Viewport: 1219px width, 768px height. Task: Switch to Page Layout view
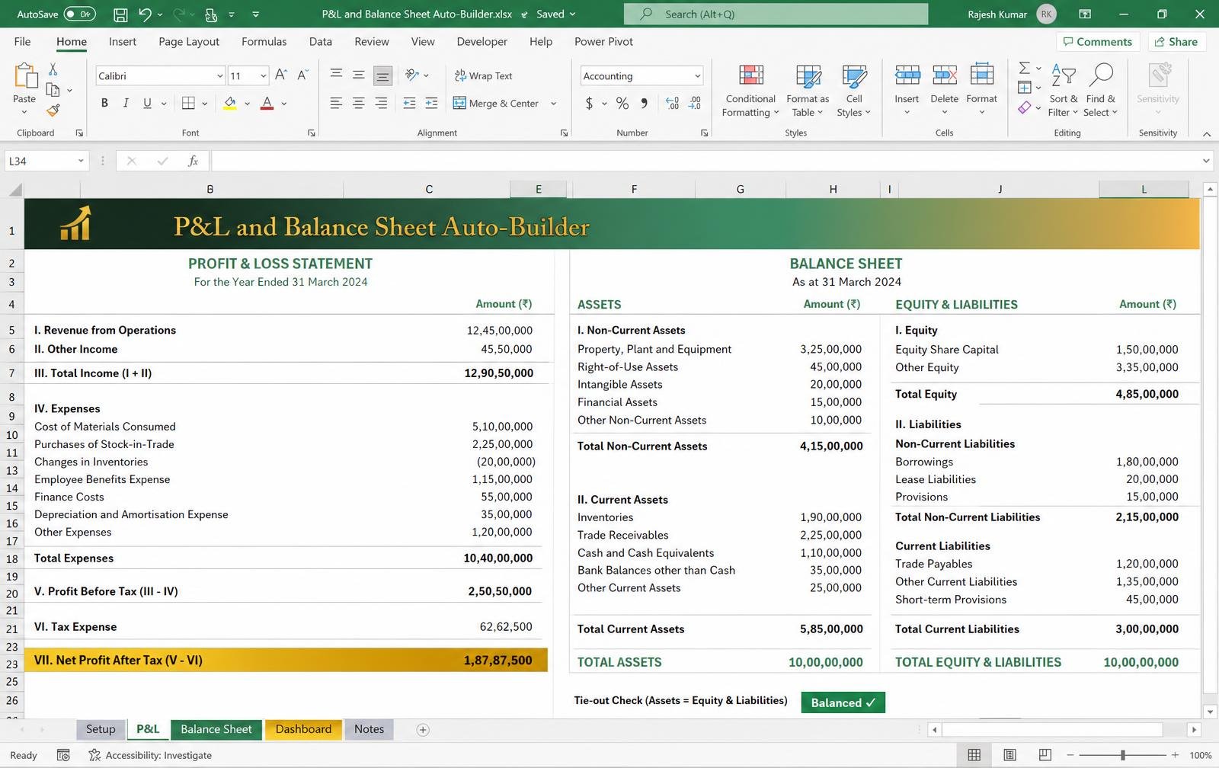[1009, 755]
